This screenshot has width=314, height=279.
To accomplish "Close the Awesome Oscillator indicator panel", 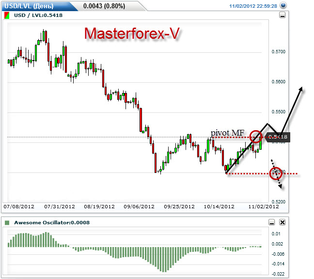I will [283, 222].
